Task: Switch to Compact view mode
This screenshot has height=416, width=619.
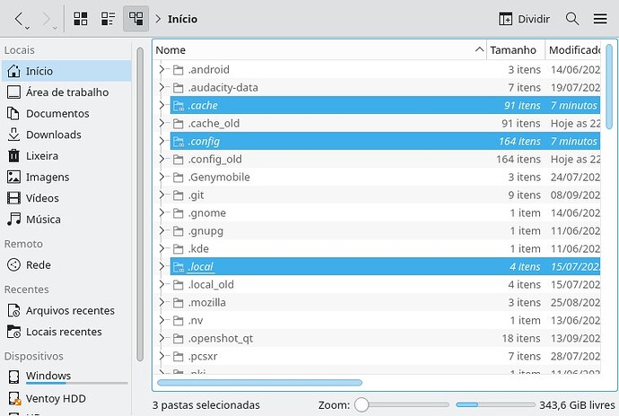Action: click(x=109, y=19)
